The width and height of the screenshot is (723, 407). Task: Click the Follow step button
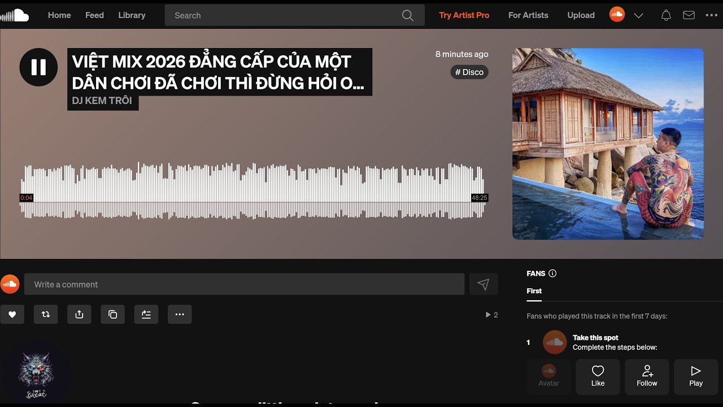click(647, 376)
